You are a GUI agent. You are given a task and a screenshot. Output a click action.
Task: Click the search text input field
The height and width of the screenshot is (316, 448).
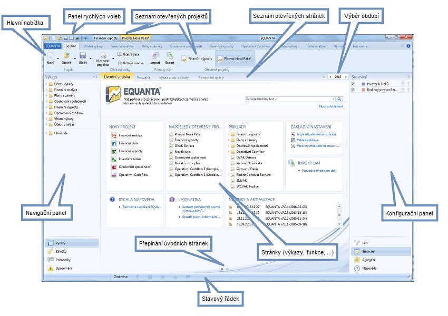click(289, 99)
